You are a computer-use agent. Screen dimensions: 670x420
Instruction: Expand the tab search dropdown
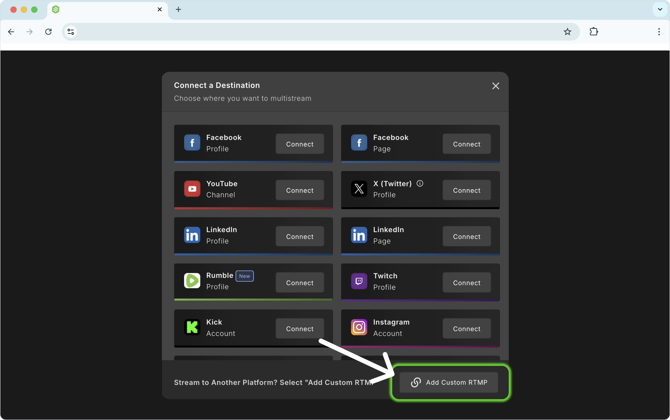(660, 9)
